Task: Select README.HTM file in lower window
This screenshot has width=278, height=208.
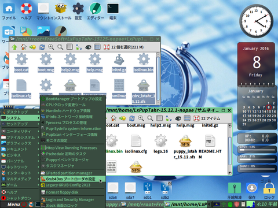Action: tap(210, 146)
